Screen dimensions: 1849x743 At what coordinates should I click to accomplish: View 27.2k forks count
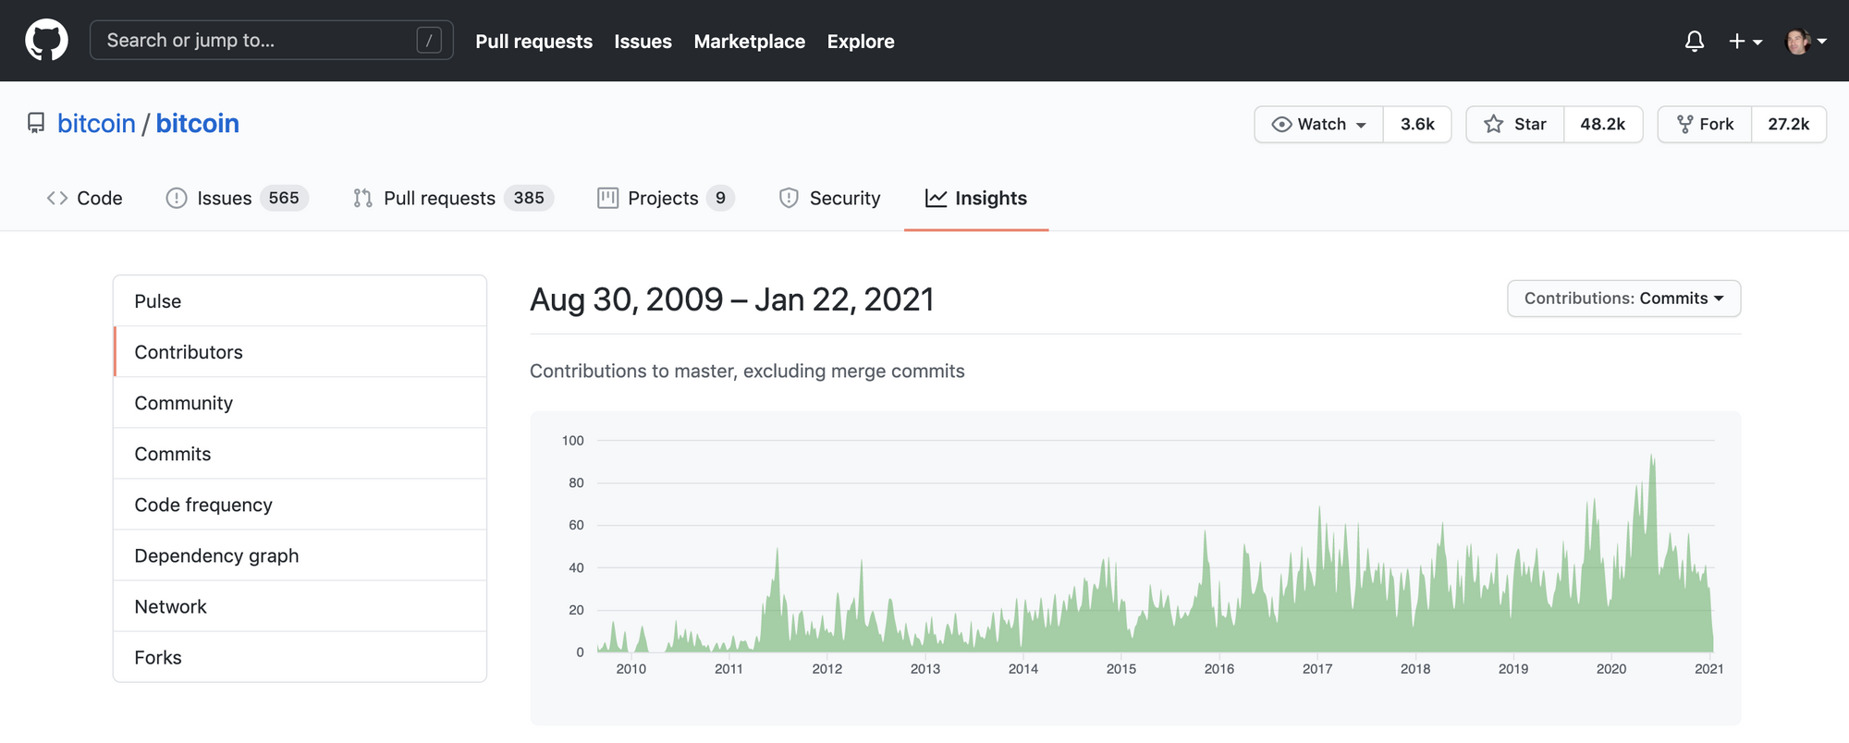1788,124
